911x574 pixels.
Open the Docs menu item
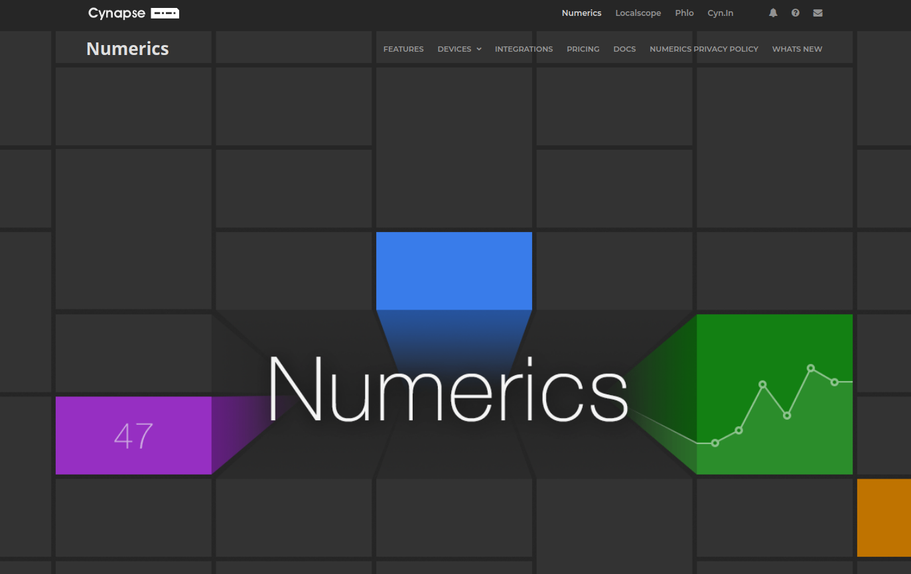pyautogui.click(x=624, y=49)
